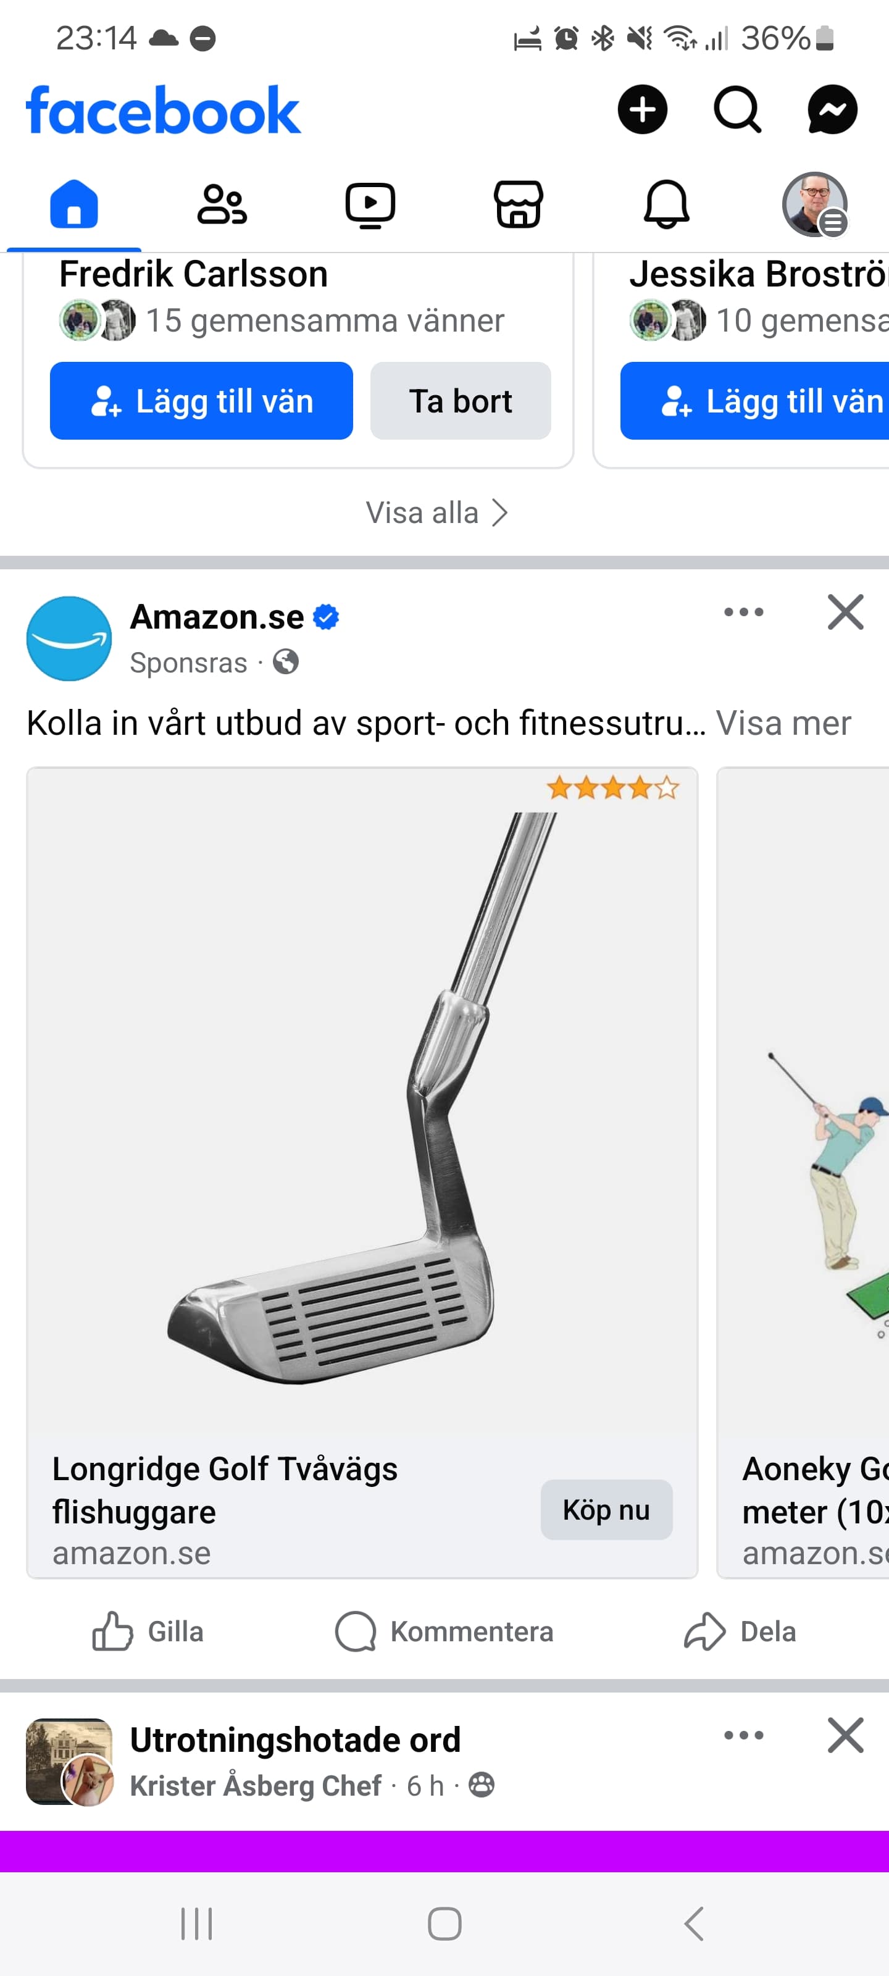The width and height of the screenshot is (889, 1976).
Task: Open profile menu avatar
Action: (814, 205)
